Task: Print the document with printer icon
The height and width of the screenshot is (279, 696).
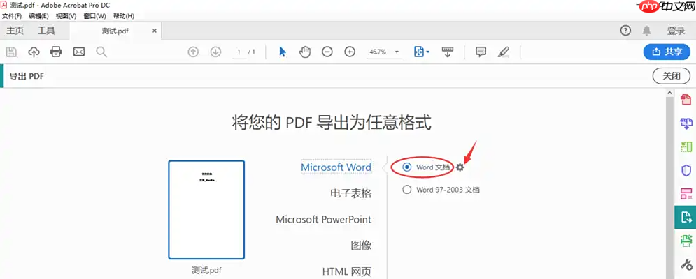Action: pyautogui.click(x=56, y=52)
